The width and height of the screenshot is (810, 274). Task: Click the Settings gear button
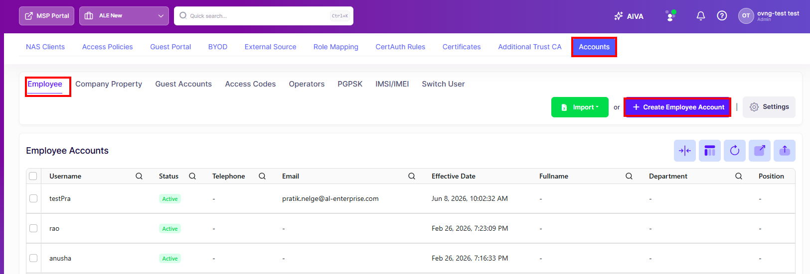point(769,107)
